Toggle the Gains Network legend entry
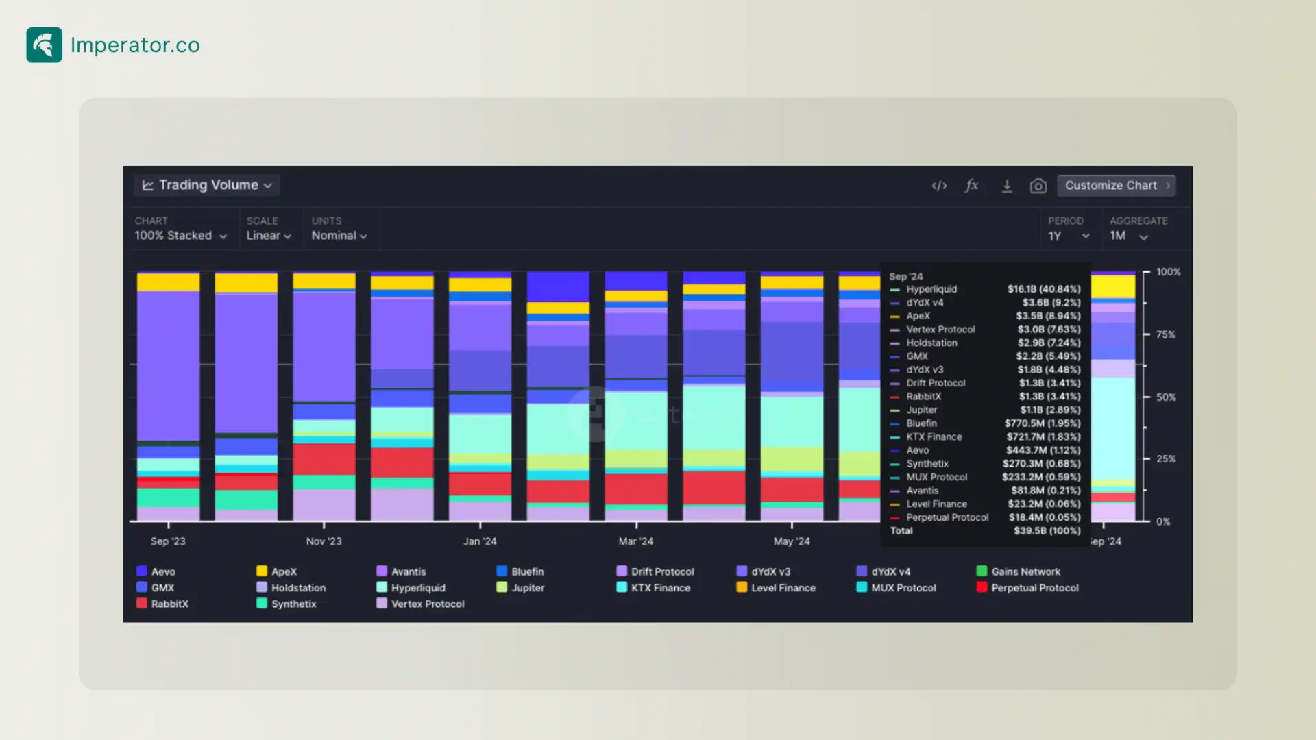This screenshot has width=1316, height=740. (x=1019, y=571)
